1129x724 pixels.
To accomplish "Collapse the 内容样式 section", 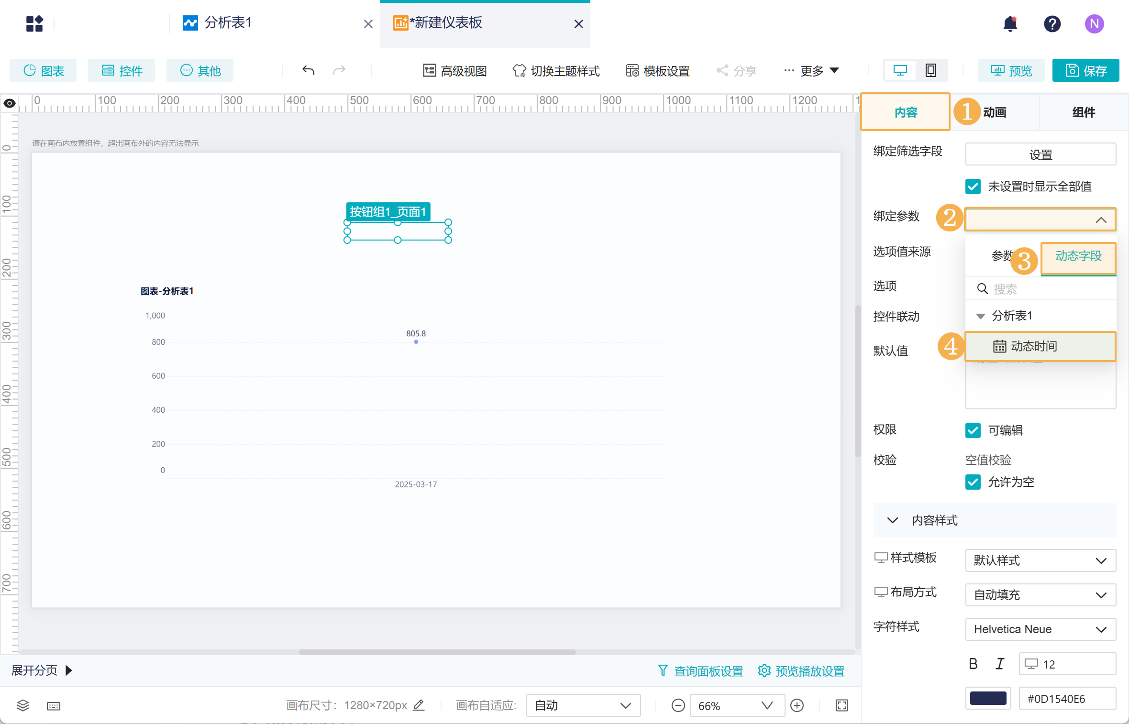I will point(893,520).
